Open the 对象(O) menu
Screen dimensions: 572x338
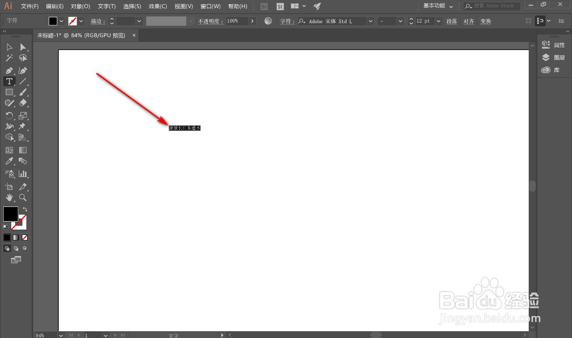80,6
